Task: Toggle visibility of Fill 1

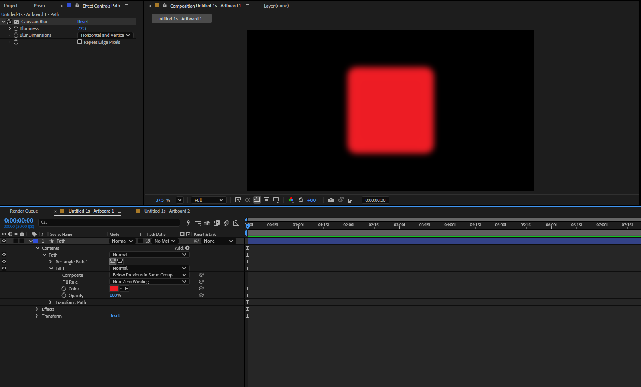Action: click(x=4, y=268)
